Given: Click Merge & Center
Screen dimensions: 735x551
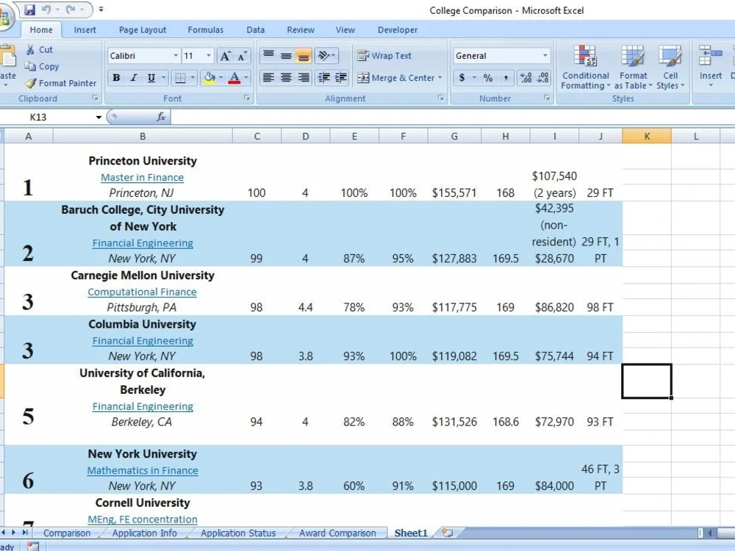Looking at the screenshot, I should coord(396,78).
